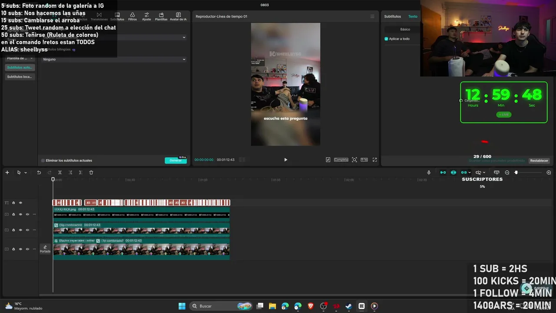Switch to the Texto inspector tab
The image size is (556, 313).
point(413,17)
